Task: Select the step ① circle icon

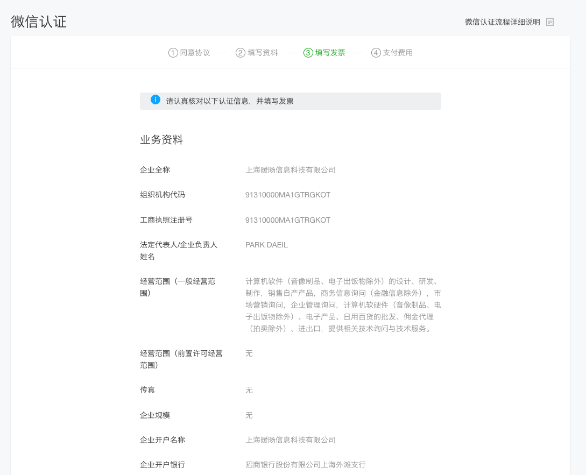Action: pyautogui.click(x=173, y=52)
